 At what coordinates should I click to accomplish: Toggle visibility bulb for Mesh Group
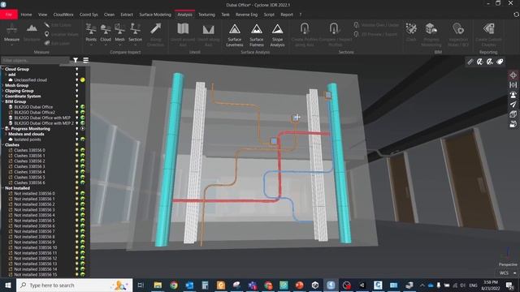77,85
